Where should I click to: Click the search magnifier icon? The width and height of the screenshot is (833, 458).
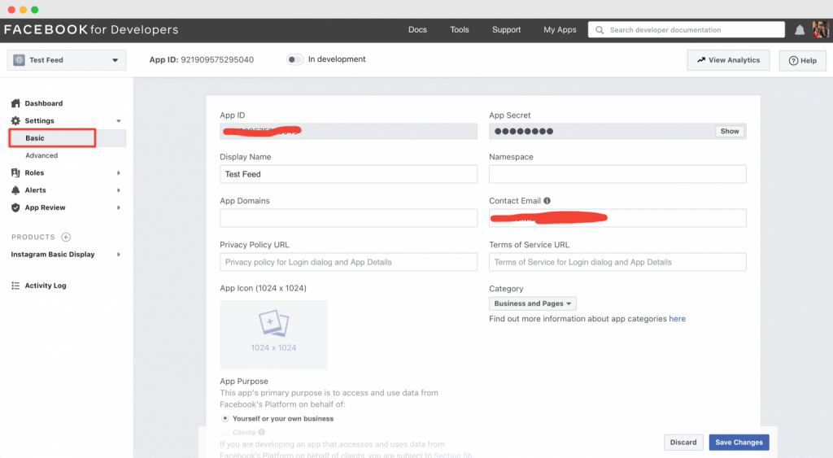[x=600, y=30]
